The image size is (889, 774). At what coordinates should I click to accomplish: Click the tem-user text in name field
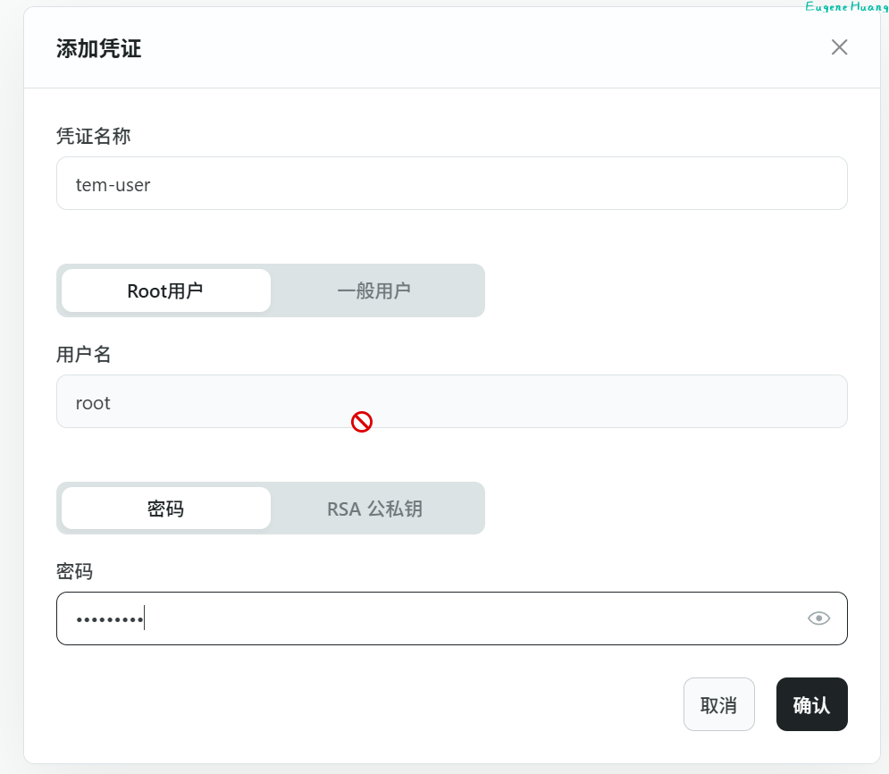click(x=113, y=185)
